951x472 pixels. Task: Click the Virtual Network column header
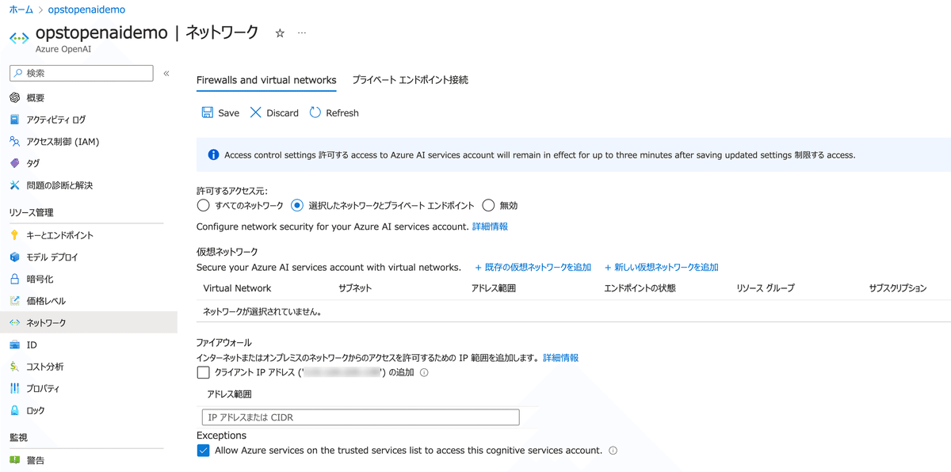pos(237,288)
